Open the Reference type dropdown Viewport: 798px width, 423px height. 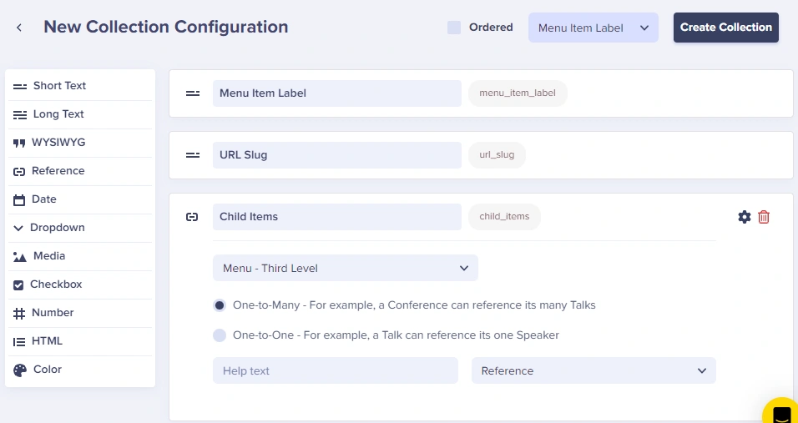(x=593, y=370)
